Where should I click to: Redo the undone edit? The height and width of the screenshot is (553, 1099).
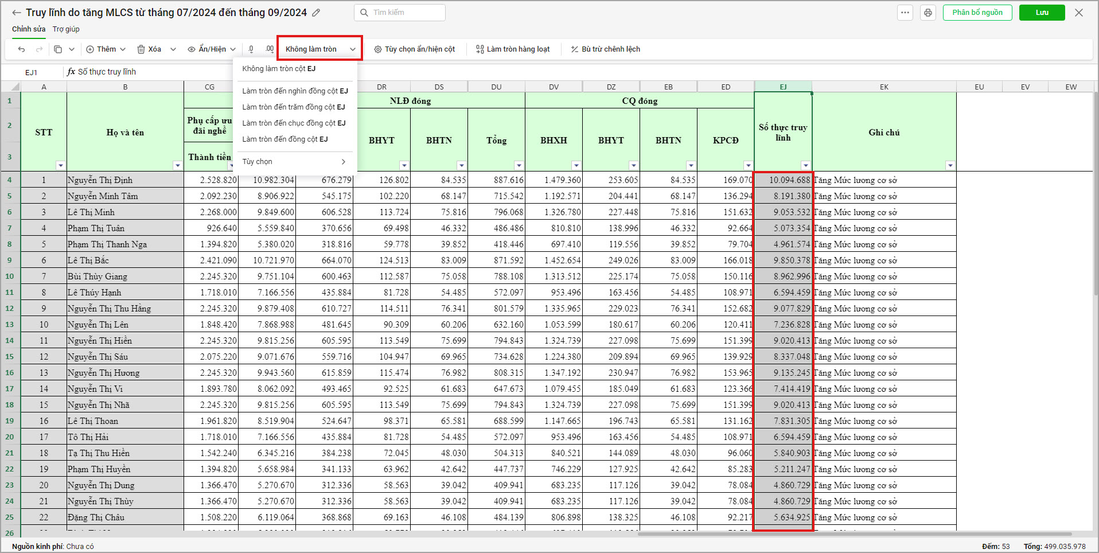click(x=40, y=49)
